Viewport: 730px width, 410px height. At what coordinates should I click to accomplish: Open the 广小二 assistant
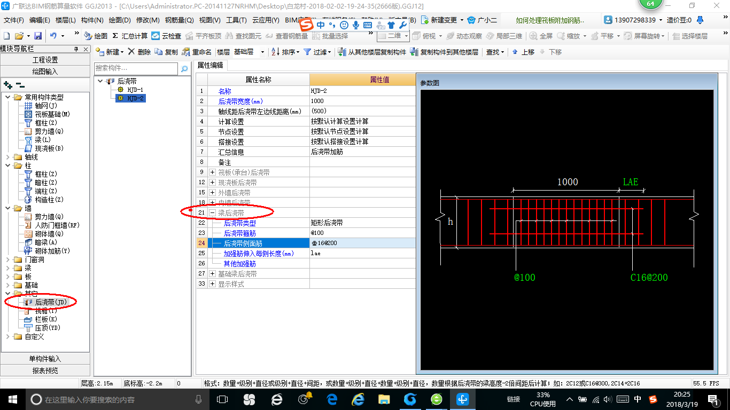(482, 20)
